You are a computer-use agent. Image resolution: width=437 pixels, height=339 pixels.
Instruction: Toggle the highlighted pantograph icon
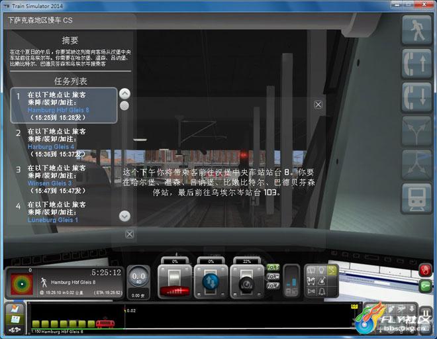[x=332, y=270]
